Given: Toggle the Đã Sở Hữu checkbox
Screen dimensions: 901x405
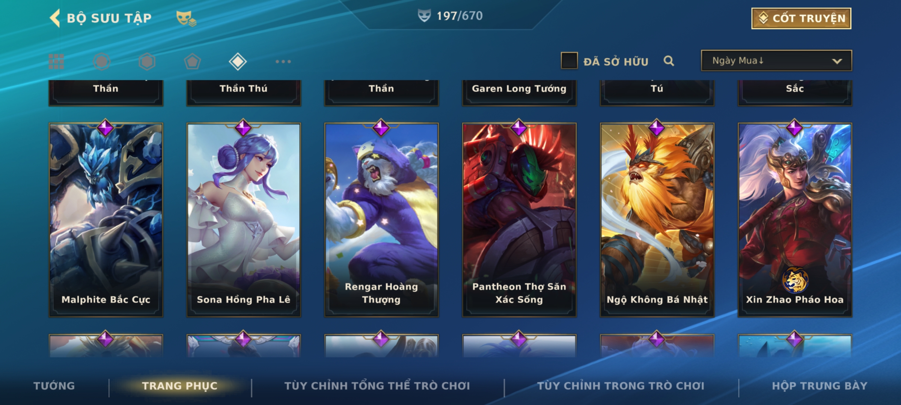Looking at the screenshot, I should pos(569,61).
